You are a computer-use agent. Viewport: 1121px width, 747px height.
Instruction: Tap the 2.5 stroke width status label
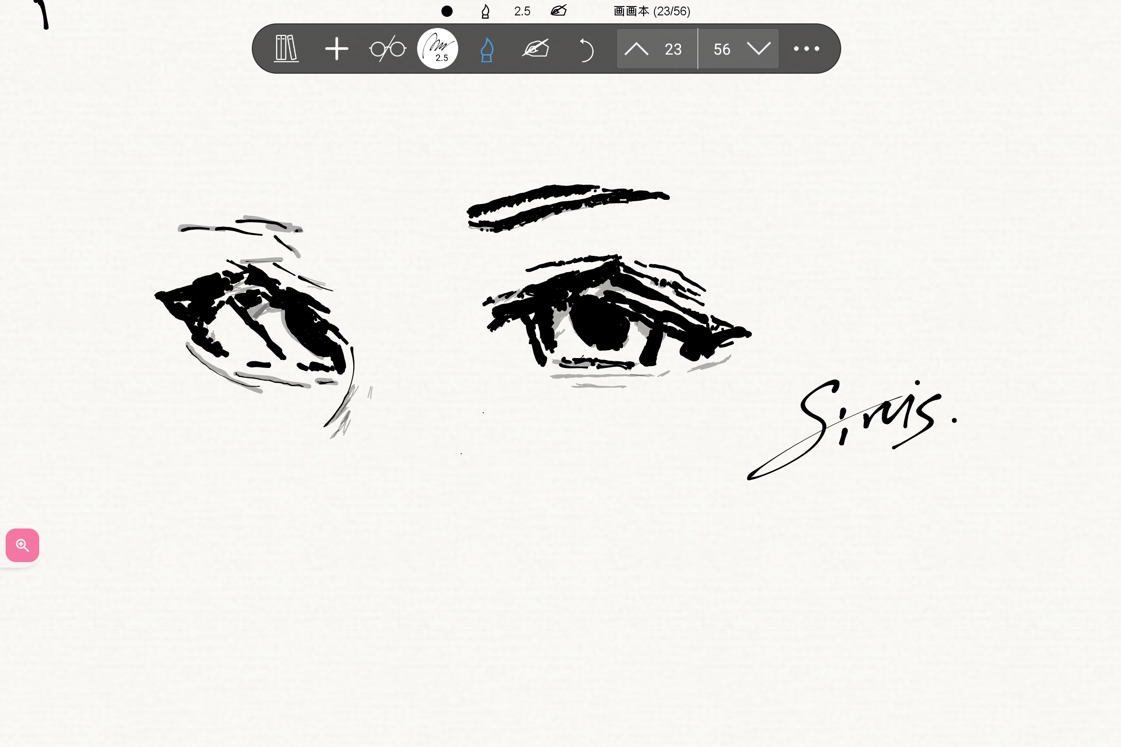pyautogui.click(x=522, y=11)
